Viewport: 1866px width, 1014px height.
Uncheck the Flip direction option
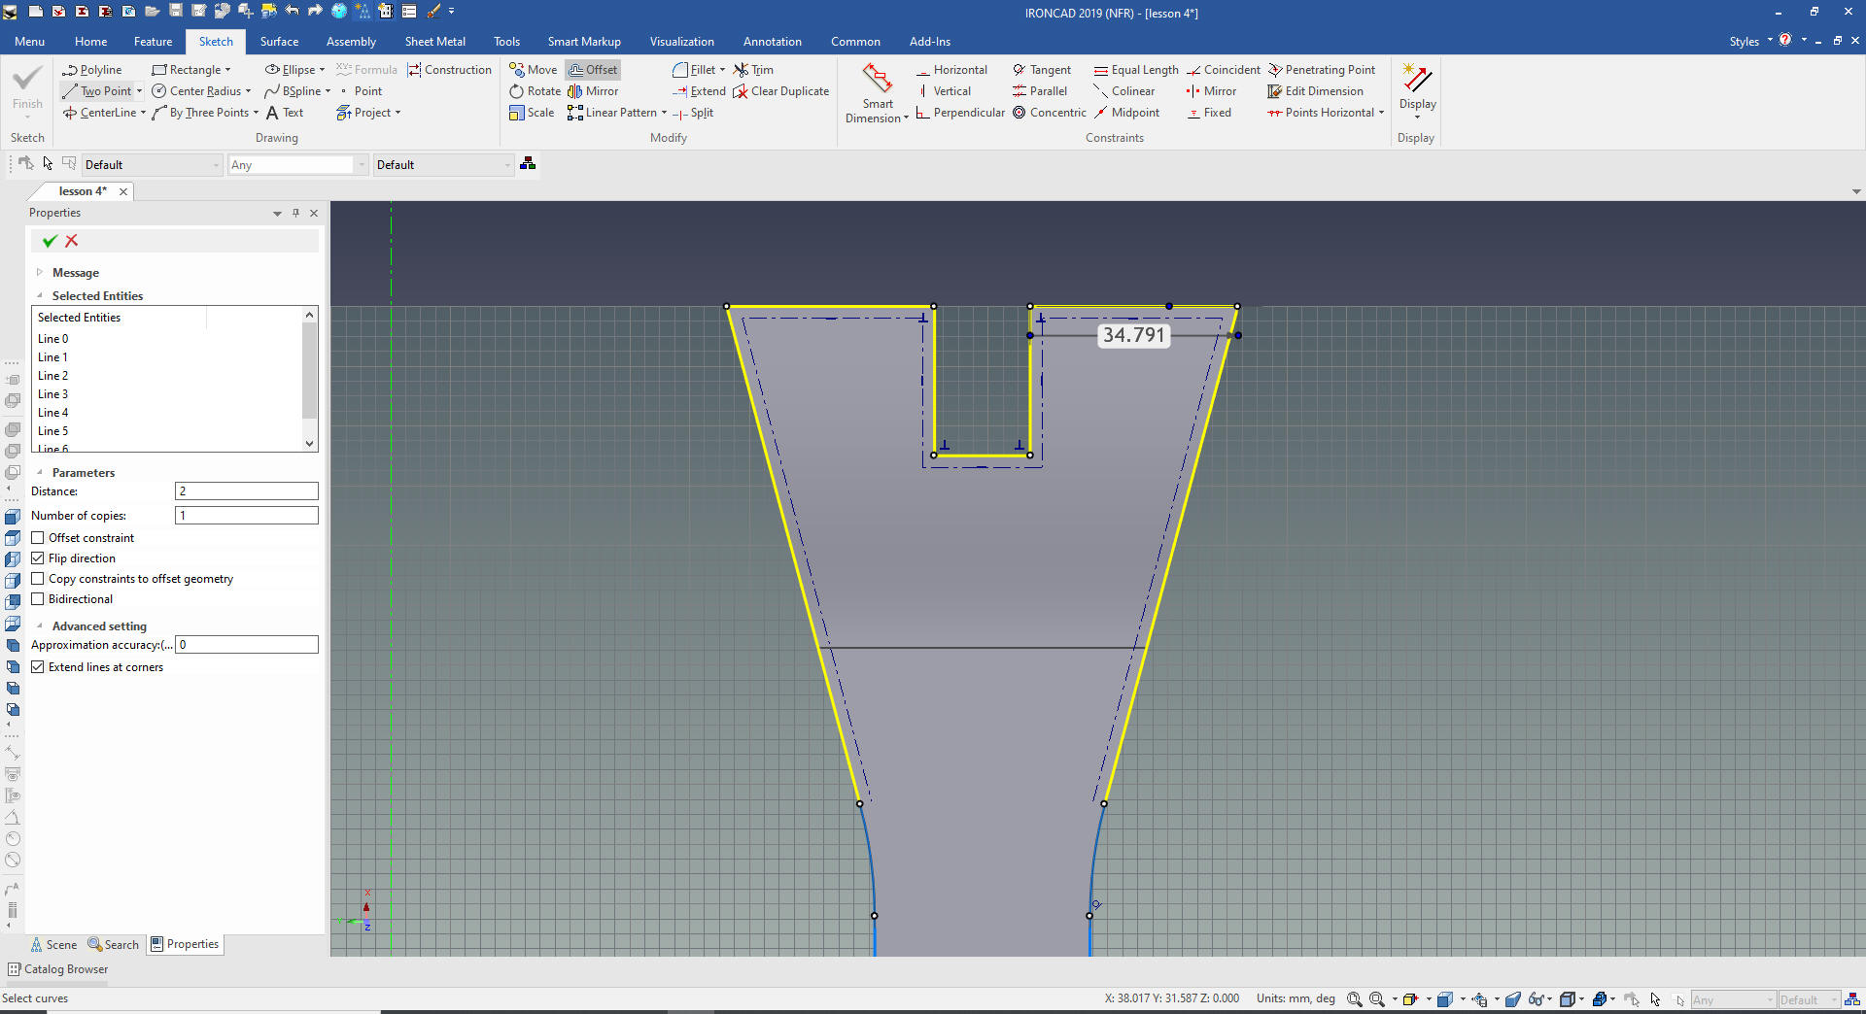38,558
